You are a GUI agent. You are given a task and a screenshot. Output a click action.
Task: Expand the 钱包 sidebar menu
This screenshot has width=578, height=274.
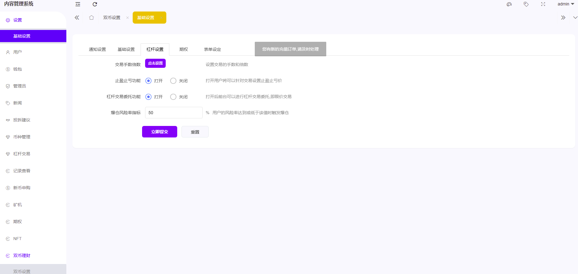(33, 69)
